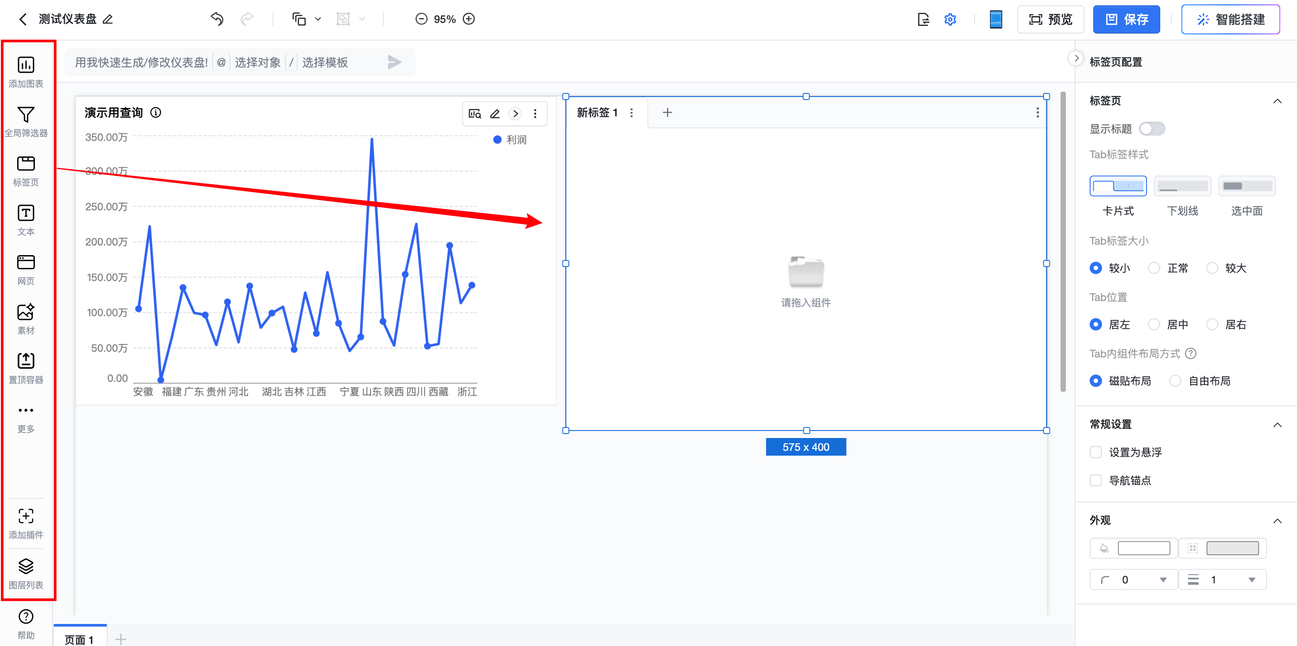Collapse the 常规设置 section
The width and height of the screenshot is (1297, 646).
click(1277, 425)
